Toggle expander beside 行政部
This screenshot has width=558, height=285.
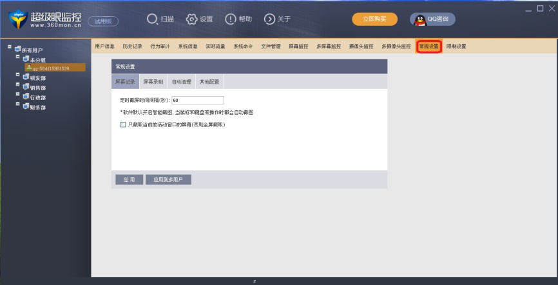click(x=18, y=94)
